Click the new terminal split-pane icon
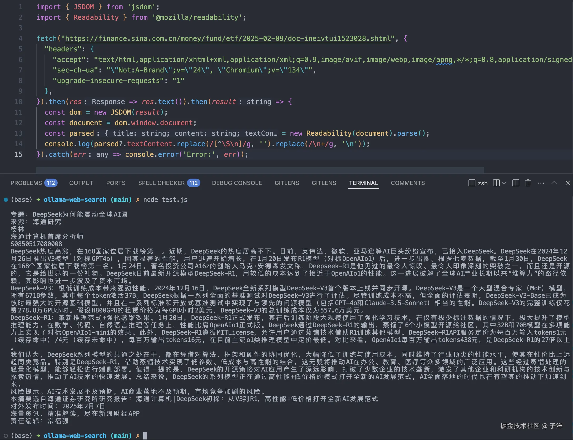The image size is (573, 440). (x=496, y=183)
